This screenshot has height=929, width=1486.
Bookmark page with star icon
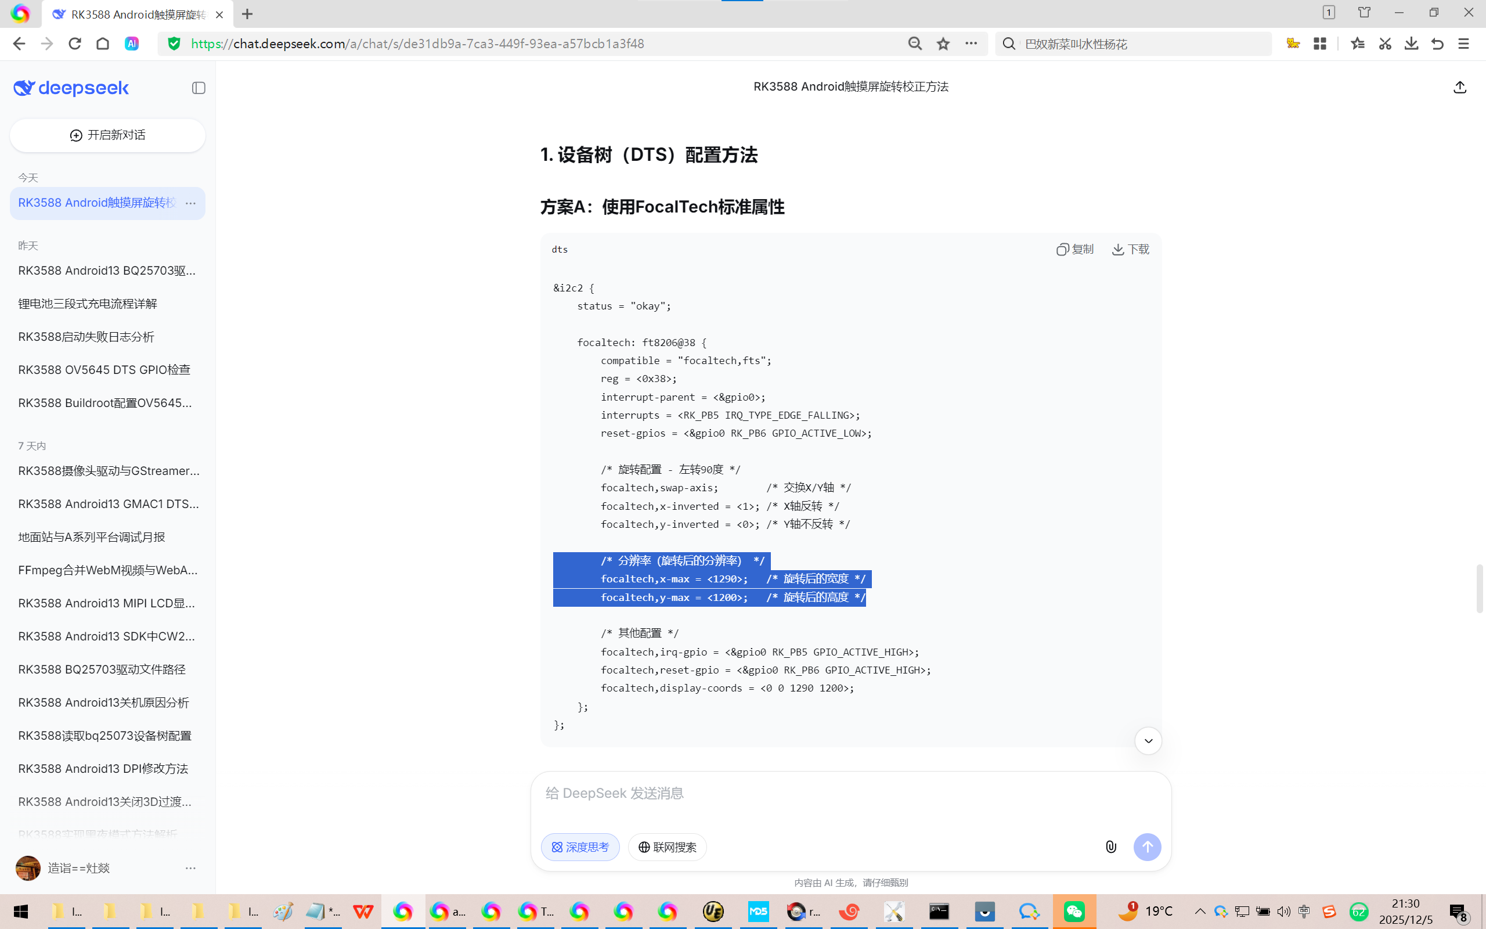[943, 44]
